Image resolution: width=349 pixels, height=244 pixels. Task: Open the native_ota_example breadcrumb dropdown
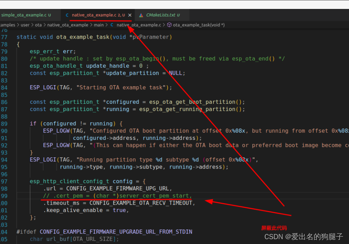point(68,25)
